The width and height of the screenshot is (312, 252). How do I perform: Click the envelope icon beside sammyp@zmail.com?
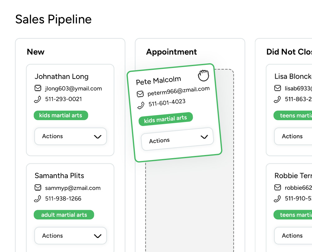click(x=38, y=188)
